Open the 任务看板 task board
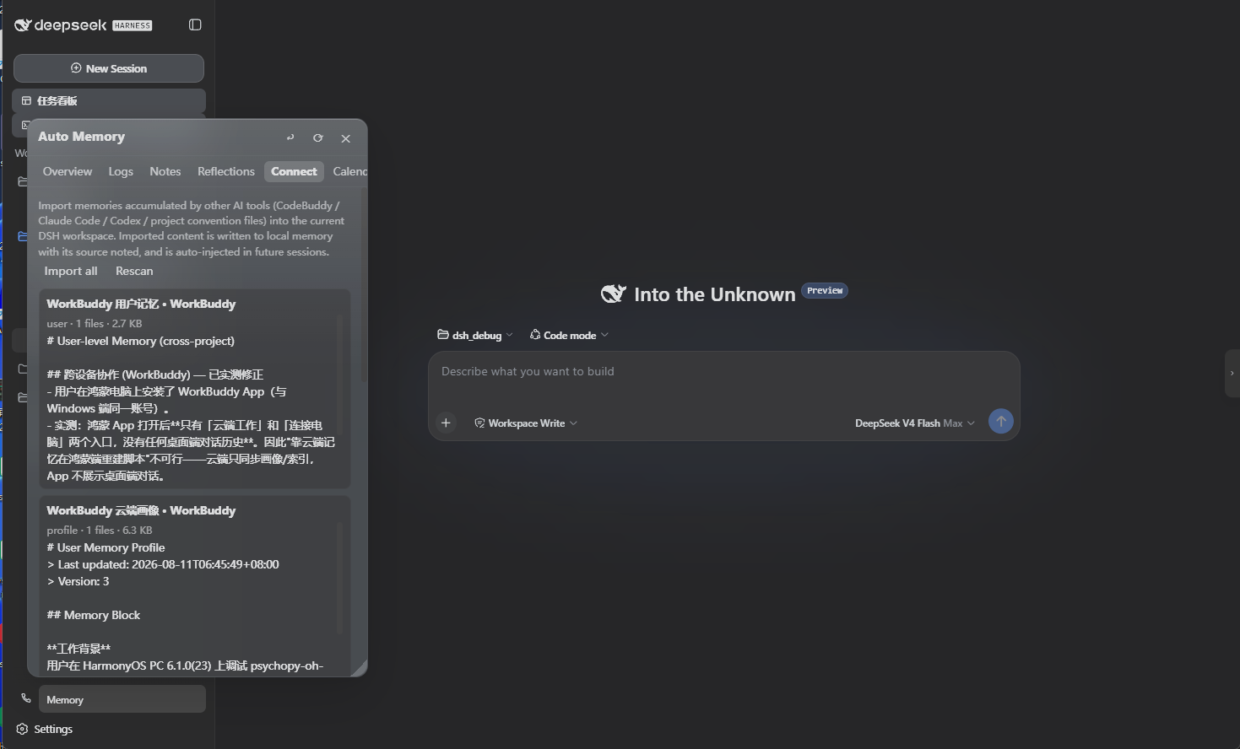Viewport: 1240px width, 749px height. click(x=109, y=100)
